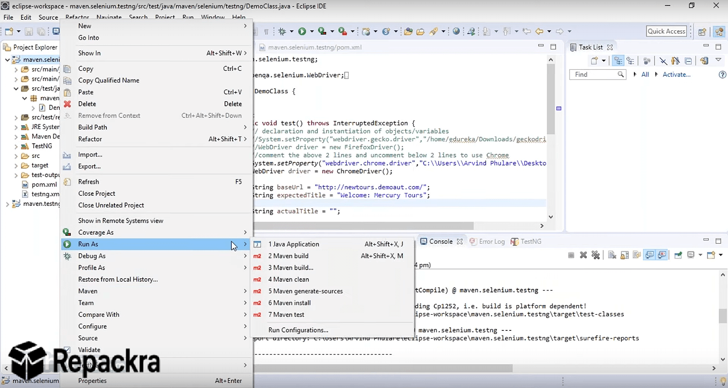Screen dimensions: 728x388
Task: Click the Search flashlight toolbar icon
Action: point(433,31)
